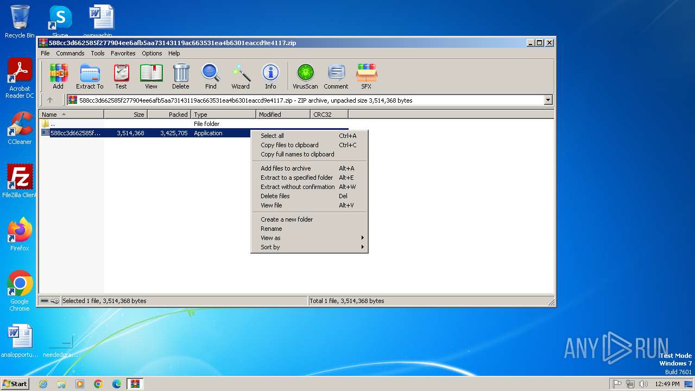Click the Extract To toolbar icon

tap(90, 77)
